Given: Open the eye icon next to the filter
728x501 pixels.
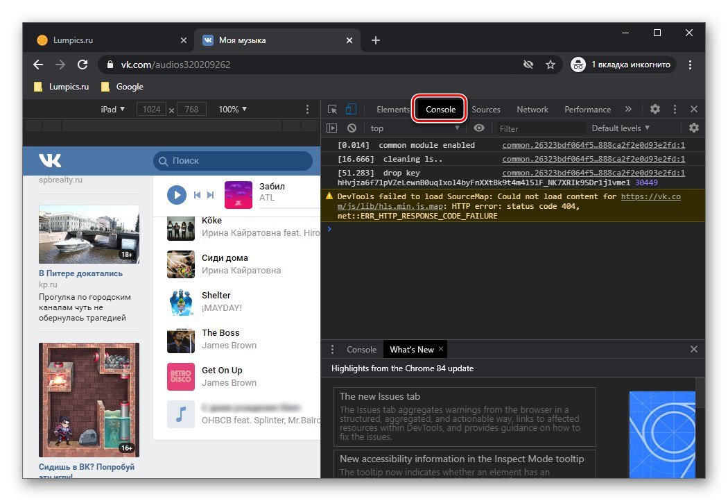Looking at the screenshot, I should click(478, 128).
